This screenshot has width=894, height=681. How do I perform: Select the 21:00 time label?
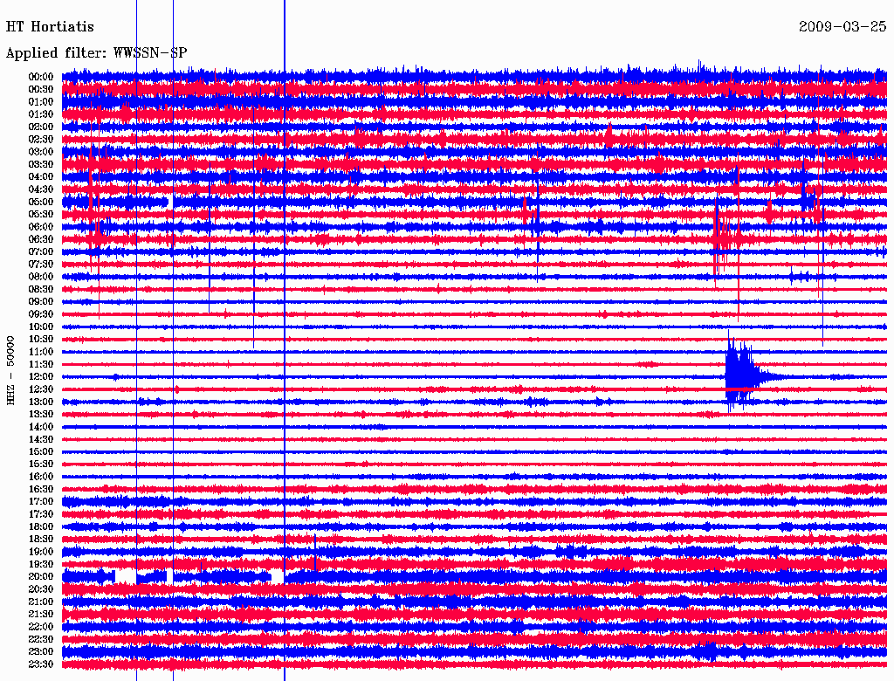(x=41, y=602)
